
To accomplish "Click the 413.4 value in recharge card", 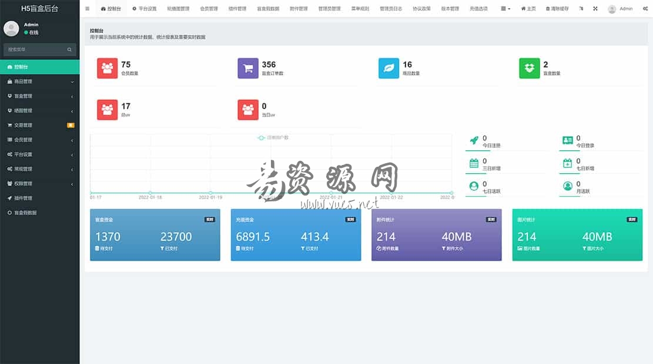I will (x=315, y=237).
